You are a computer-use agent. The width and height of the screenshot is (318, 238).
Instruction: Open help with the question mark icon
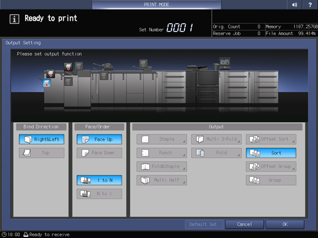pos(310,4)
